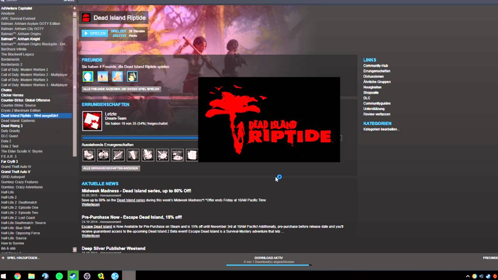498x280 pixels.
Task: Open the Midweek Madness news headline
Action: [x=136, y=191]
